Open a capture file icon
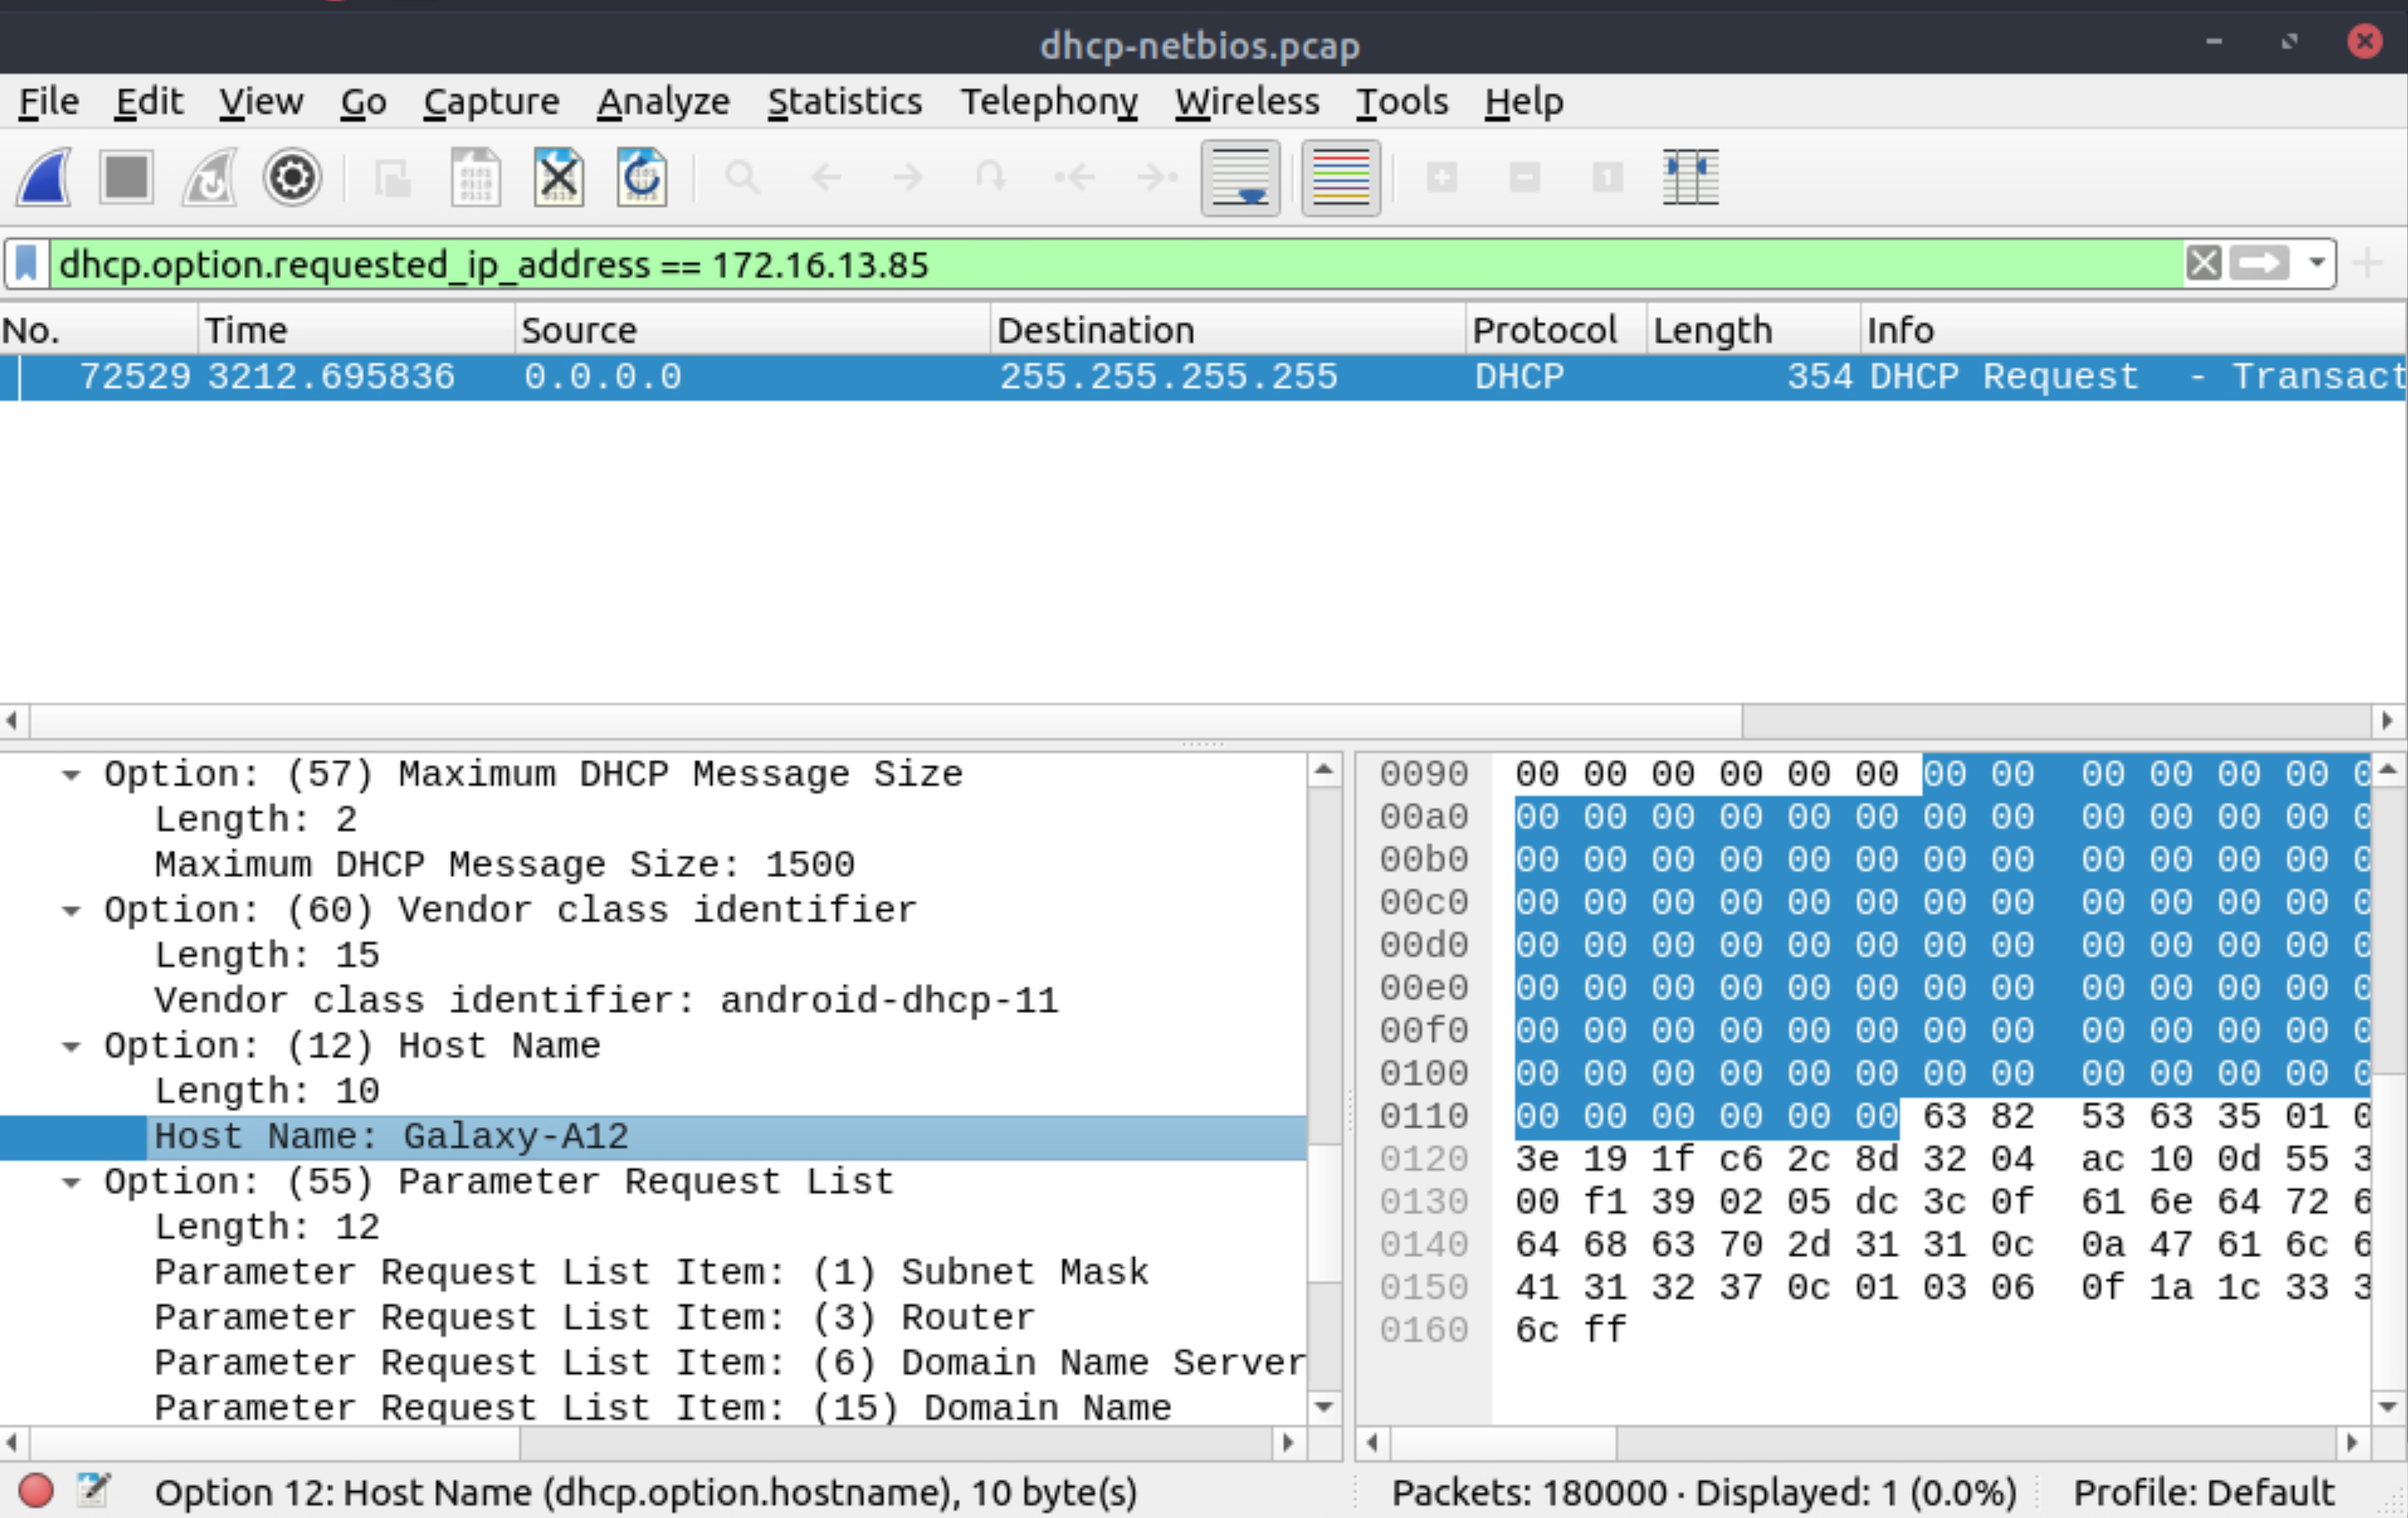Screen dimensions: 2408x1518 [x=393, y=178]
